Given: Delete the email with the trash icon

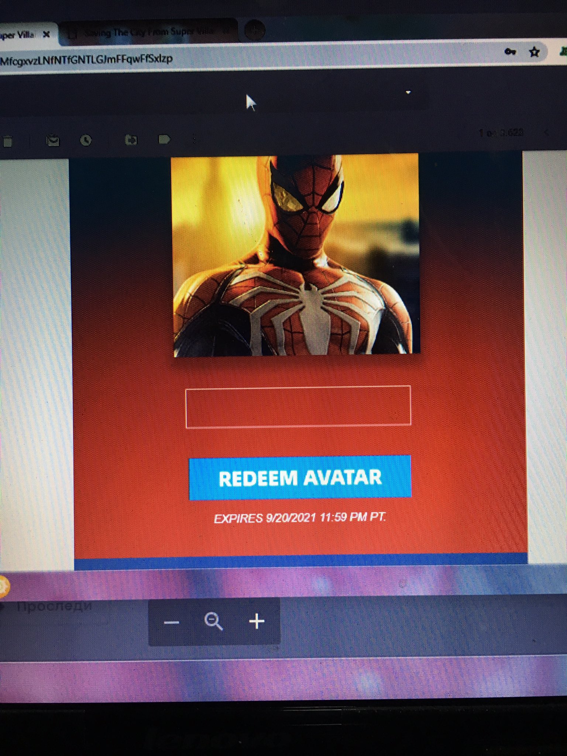Looking at the screenshot, I should click(x=8, y=141).
